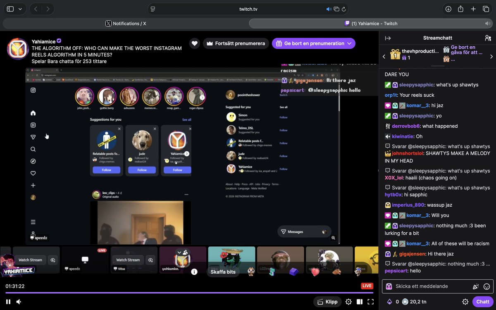Open the extension icon beside audio indicator
Viewport: 496px width, 310px height.
(x=336, y=9)
